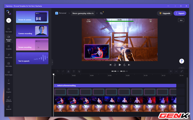Open the Graphics sidebar tool
The width and height of the screenshot is (193, 120).
[9, 90]
